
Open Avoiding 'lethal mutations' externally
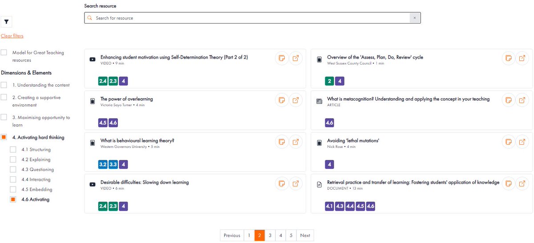522,142
